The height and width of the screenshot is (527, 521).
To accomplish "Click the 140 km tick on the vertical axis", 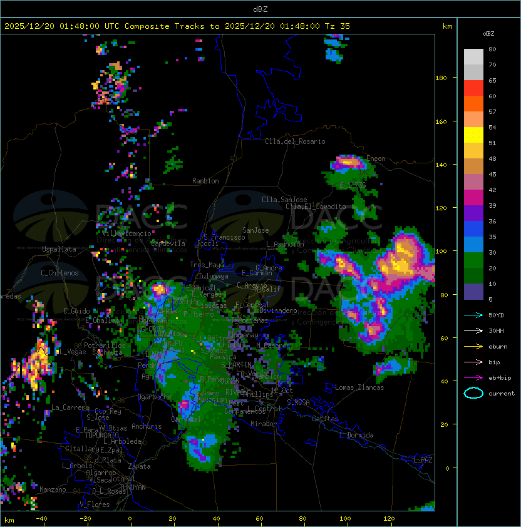I will (441, 165).
